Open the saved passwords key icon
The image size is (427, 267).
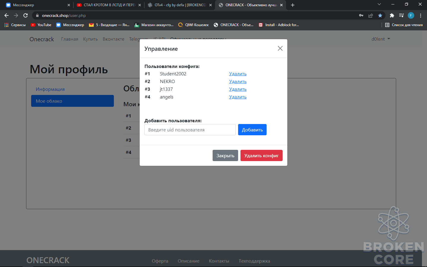pos(361,15)
